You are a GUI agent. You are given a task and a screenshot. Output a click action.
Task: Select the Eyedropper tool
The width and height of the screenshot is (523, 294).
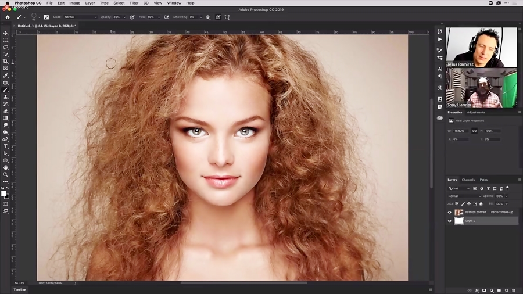tap(6, 76)
